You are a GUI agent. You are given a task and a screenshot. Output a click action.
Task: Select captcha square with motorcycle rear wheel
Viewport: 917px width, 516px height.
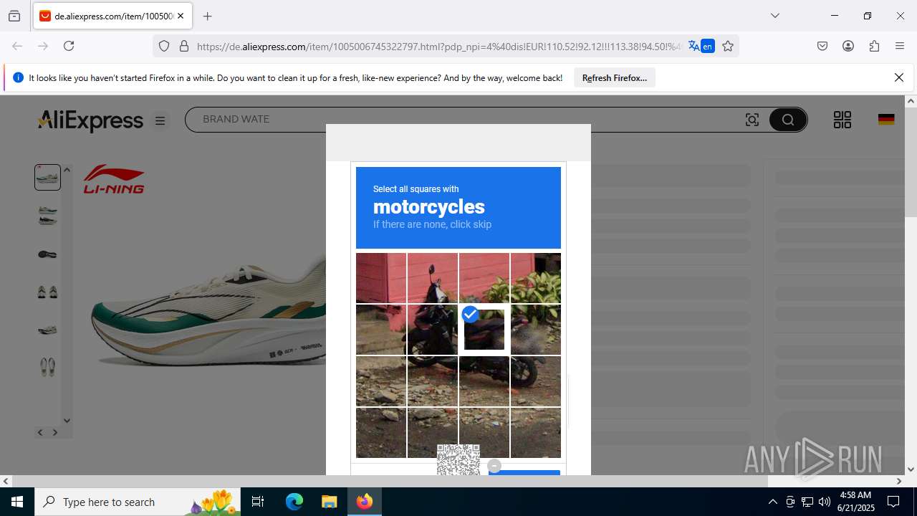coord(536,381)
